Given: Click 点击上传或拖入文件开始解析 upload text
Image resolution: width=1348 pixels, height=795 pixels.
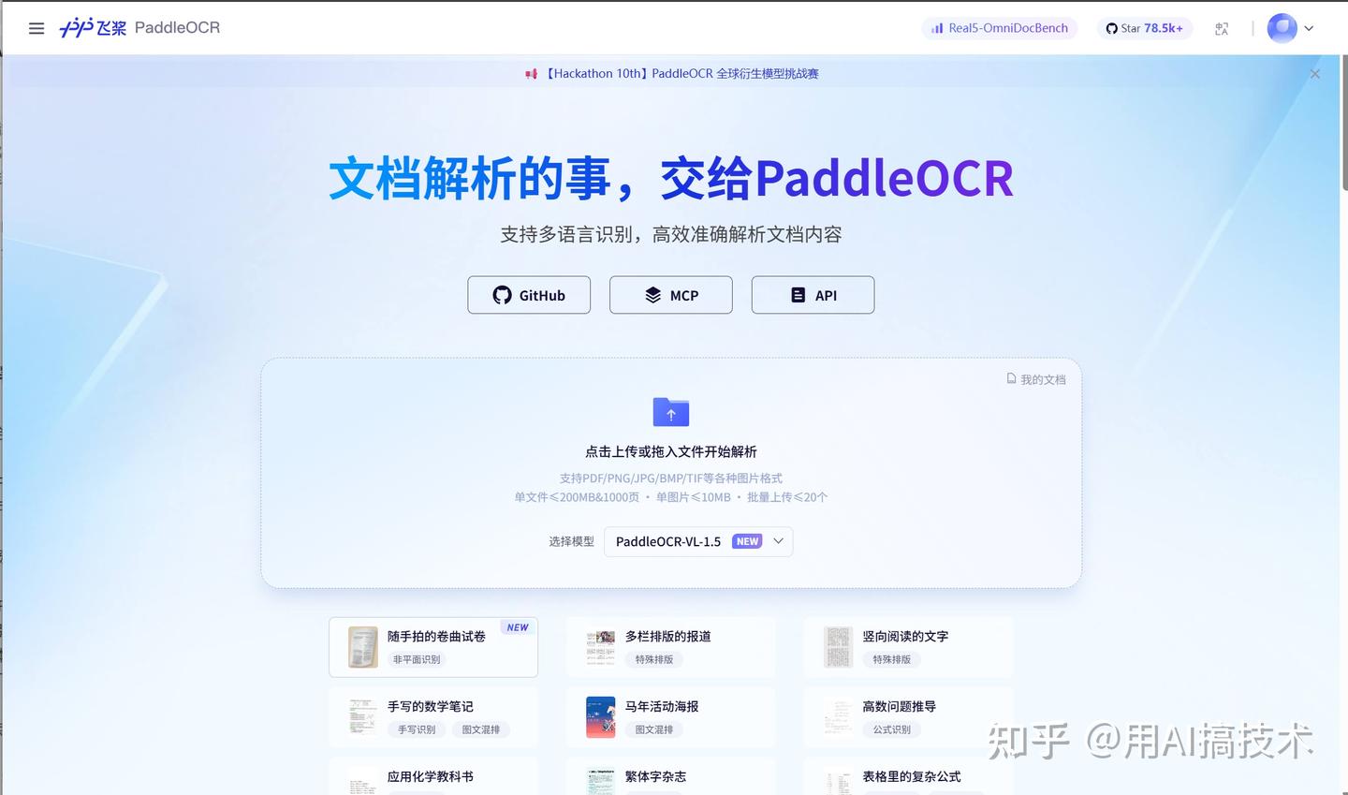Looking at the screenshot, I should click(x=671, y=451).
